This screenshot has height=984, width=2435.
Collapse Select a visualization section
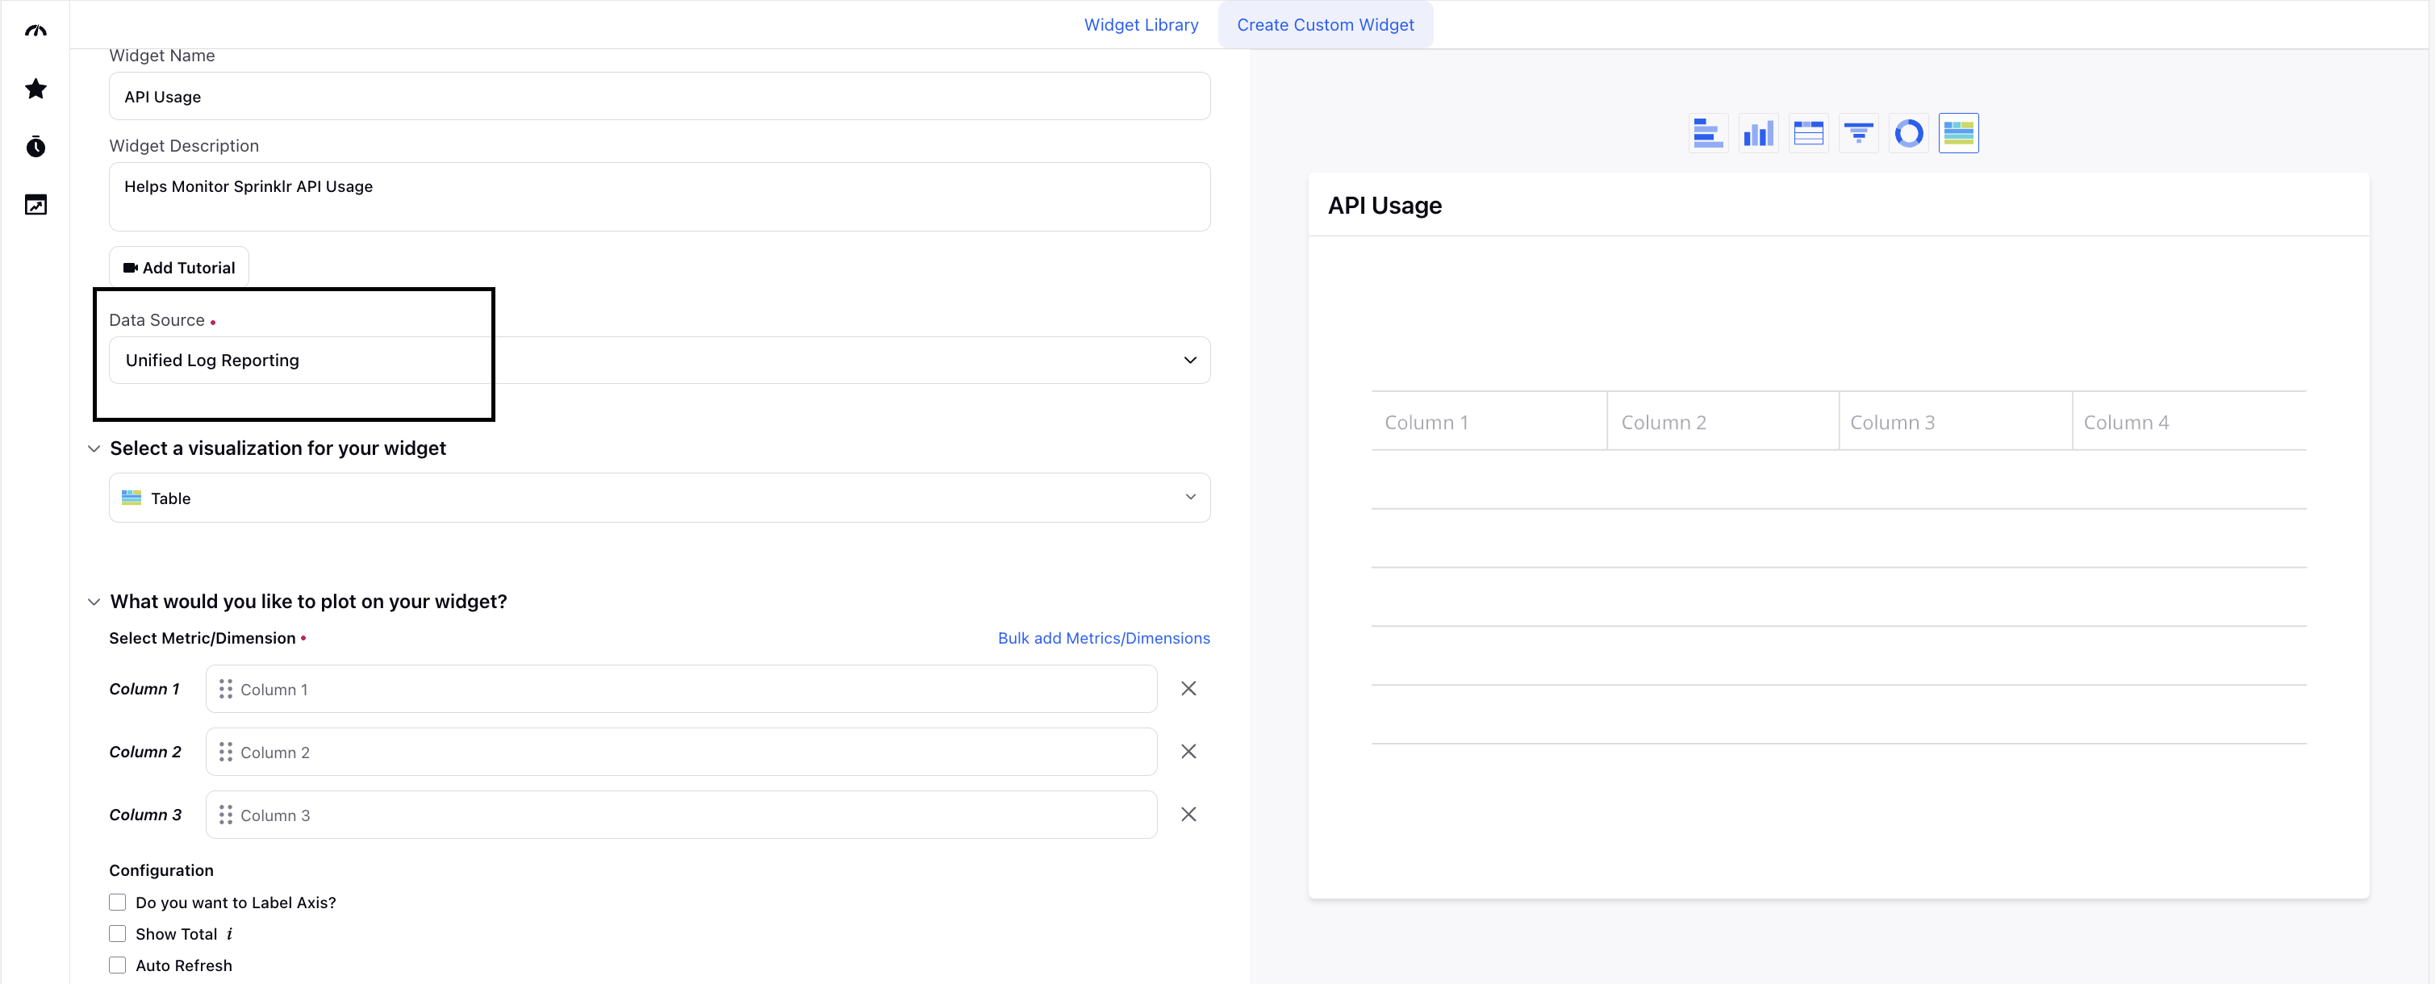(x=94, y=449)
